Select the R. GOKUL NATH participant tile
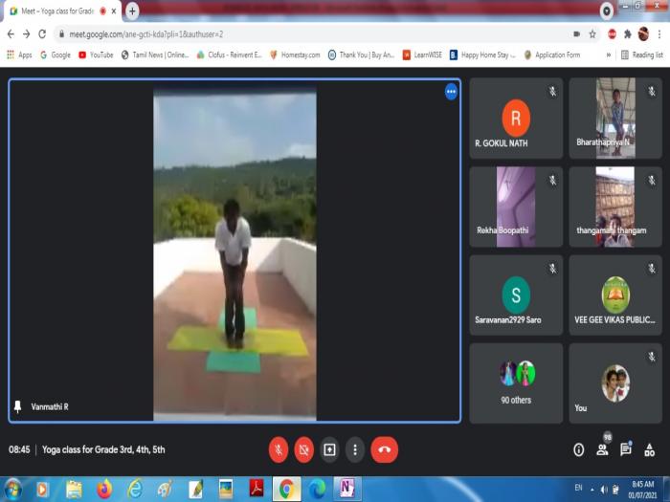This screenshot has width=670, height=502. point(516,119)
